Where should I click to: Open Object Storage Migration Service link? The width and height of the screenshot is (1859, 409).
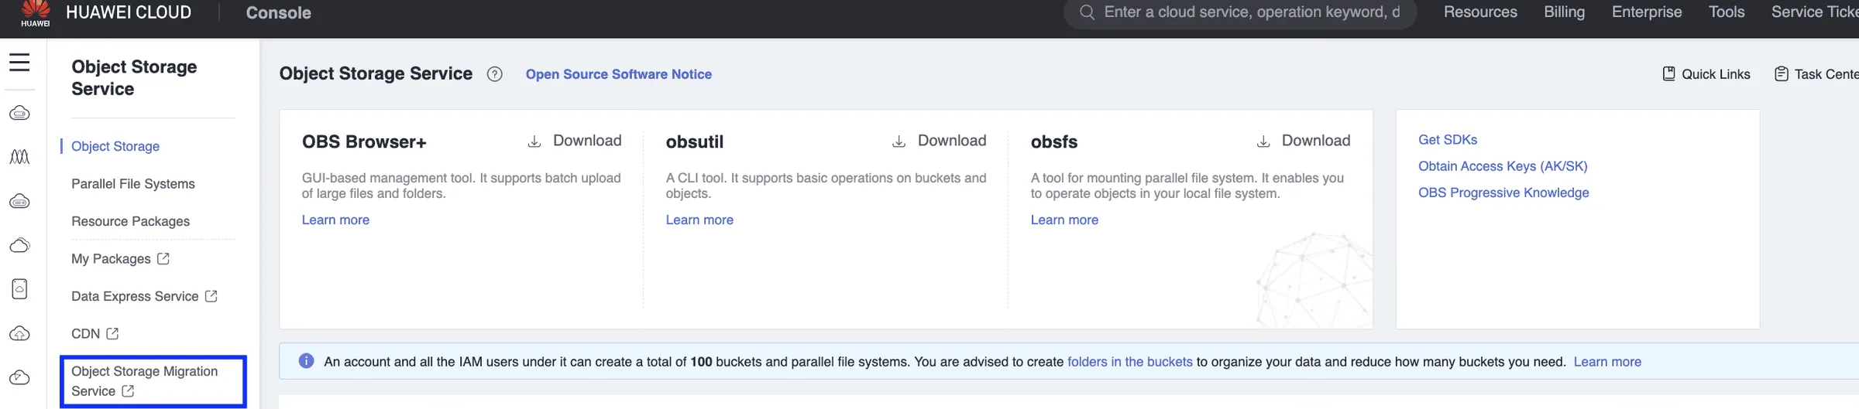coord(153,381)
